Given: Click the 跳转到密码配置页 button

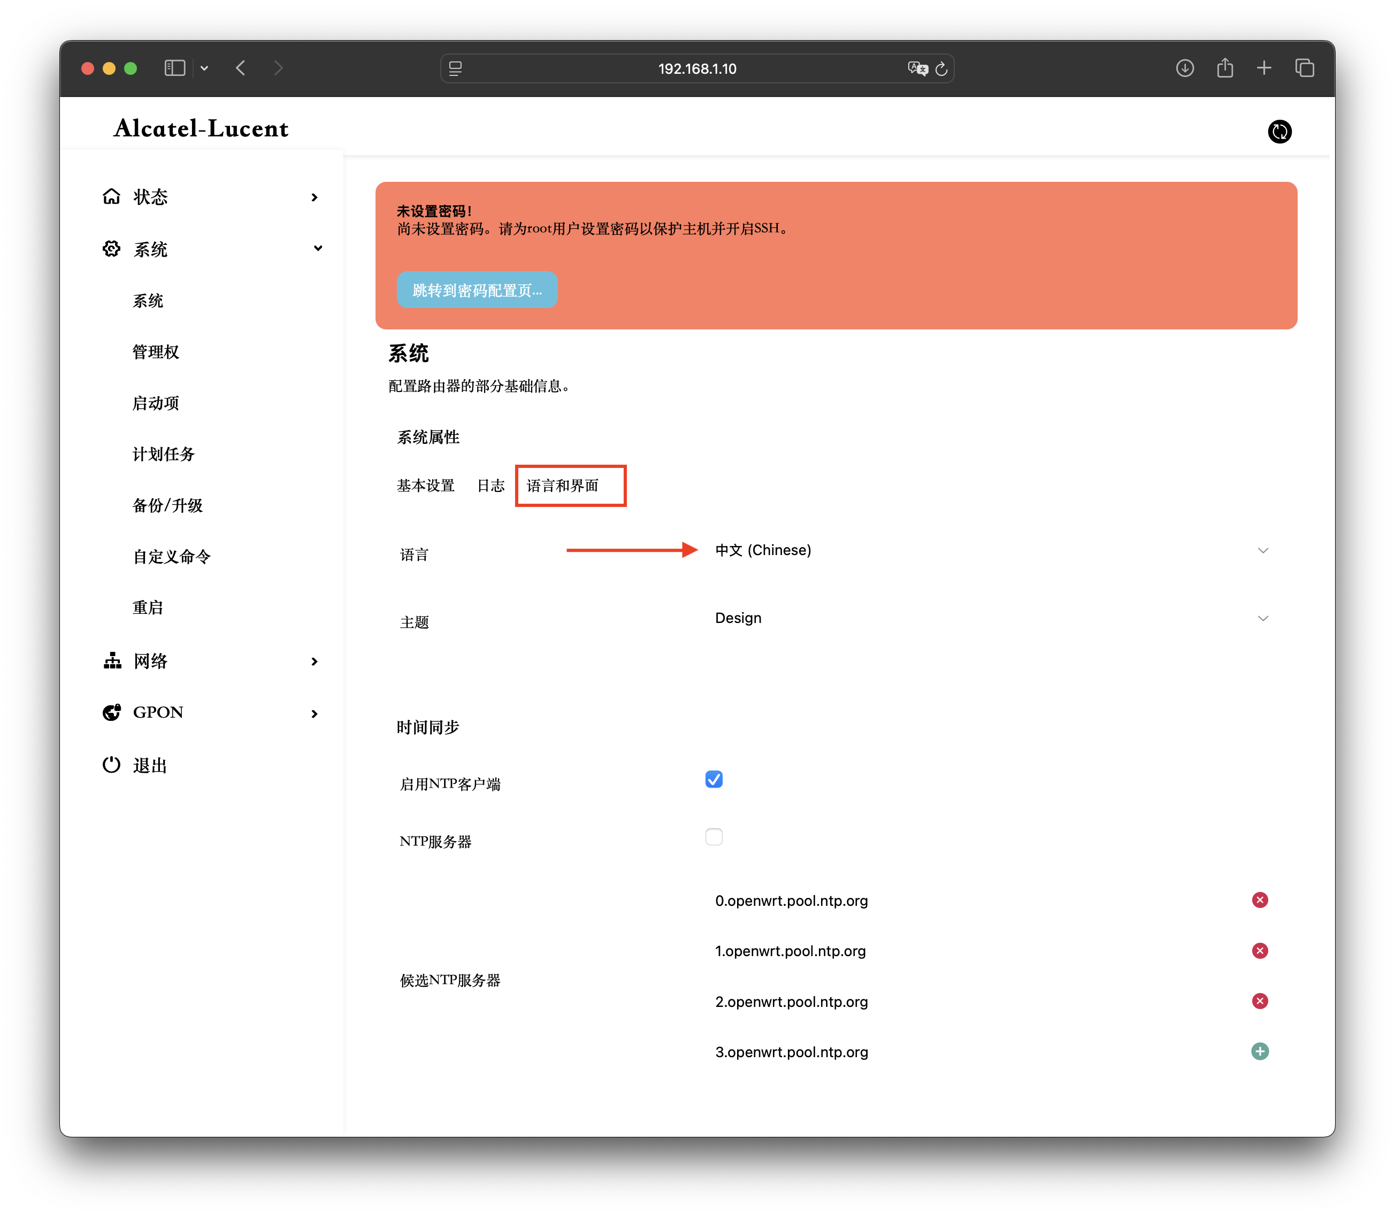Looking at the screenshot, I should coord(477,290).
